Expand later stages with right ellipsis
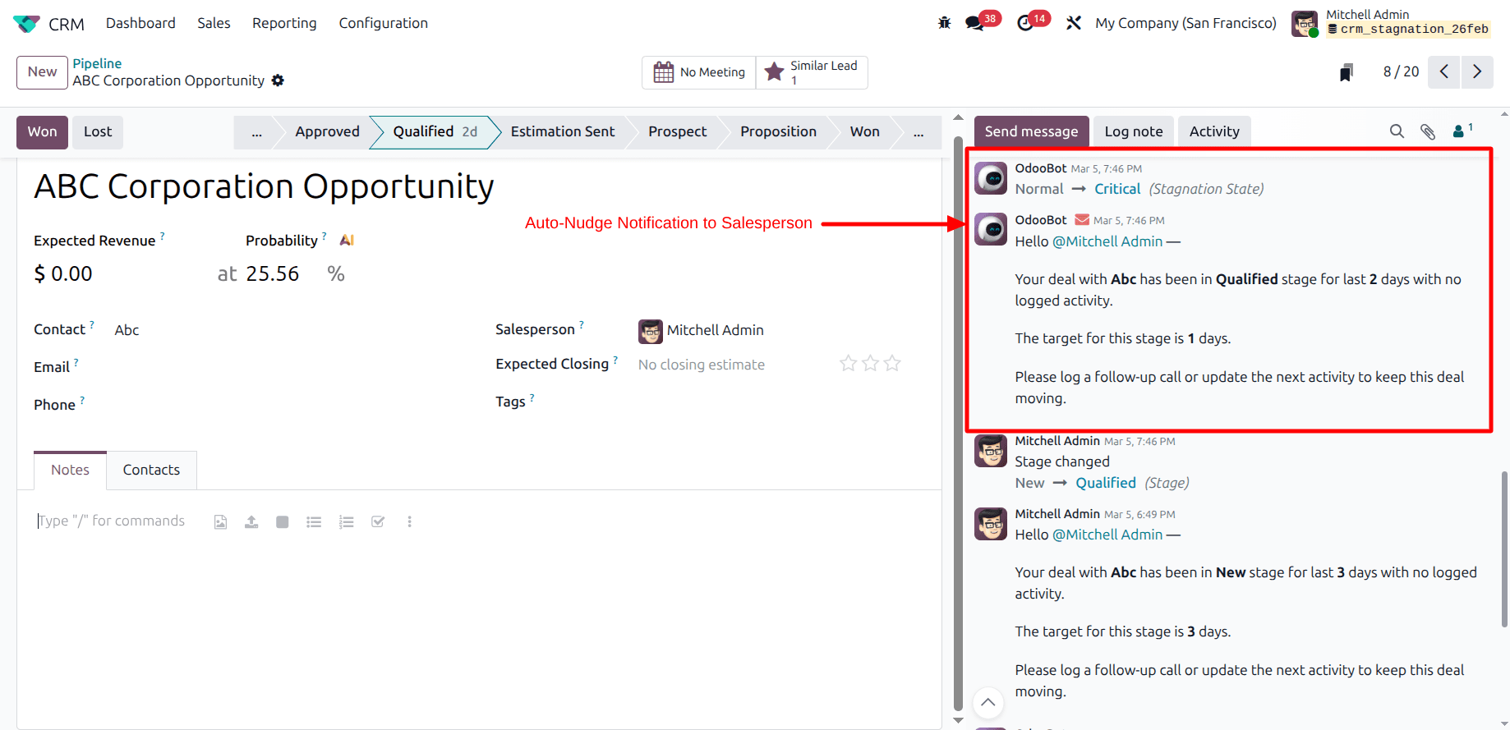The height and width of the screenshot is (730, 1510). pyautogui.click(x=918, y=132)
